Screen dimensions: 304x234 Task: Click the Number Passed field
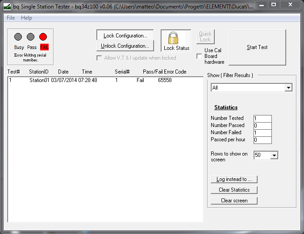(x=262, y=126)
